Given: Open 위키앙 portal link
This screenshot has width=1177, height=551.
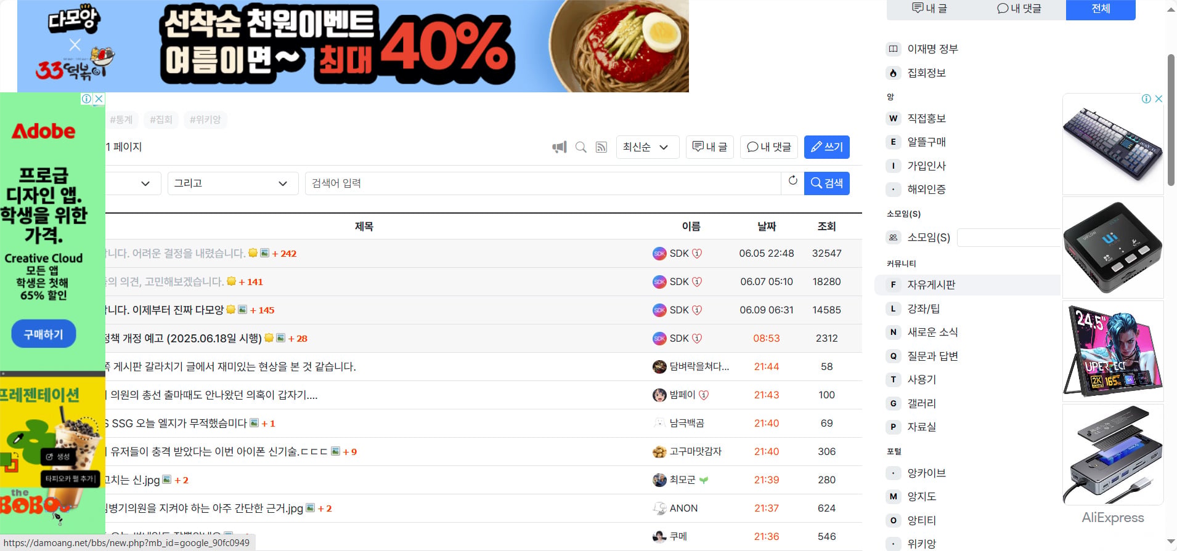Looking at the screenshot, I should tap(921, 544).
